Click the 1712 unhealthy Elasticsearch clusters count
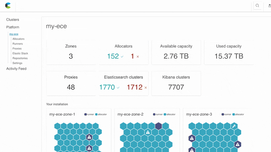Image resolution: width=271 pixels, height=152 pixels. click(x=135, y=87)
